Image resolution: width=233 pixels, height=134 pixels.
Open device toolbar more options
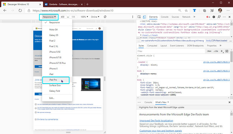pyautogui.click(x=133, y=17)
